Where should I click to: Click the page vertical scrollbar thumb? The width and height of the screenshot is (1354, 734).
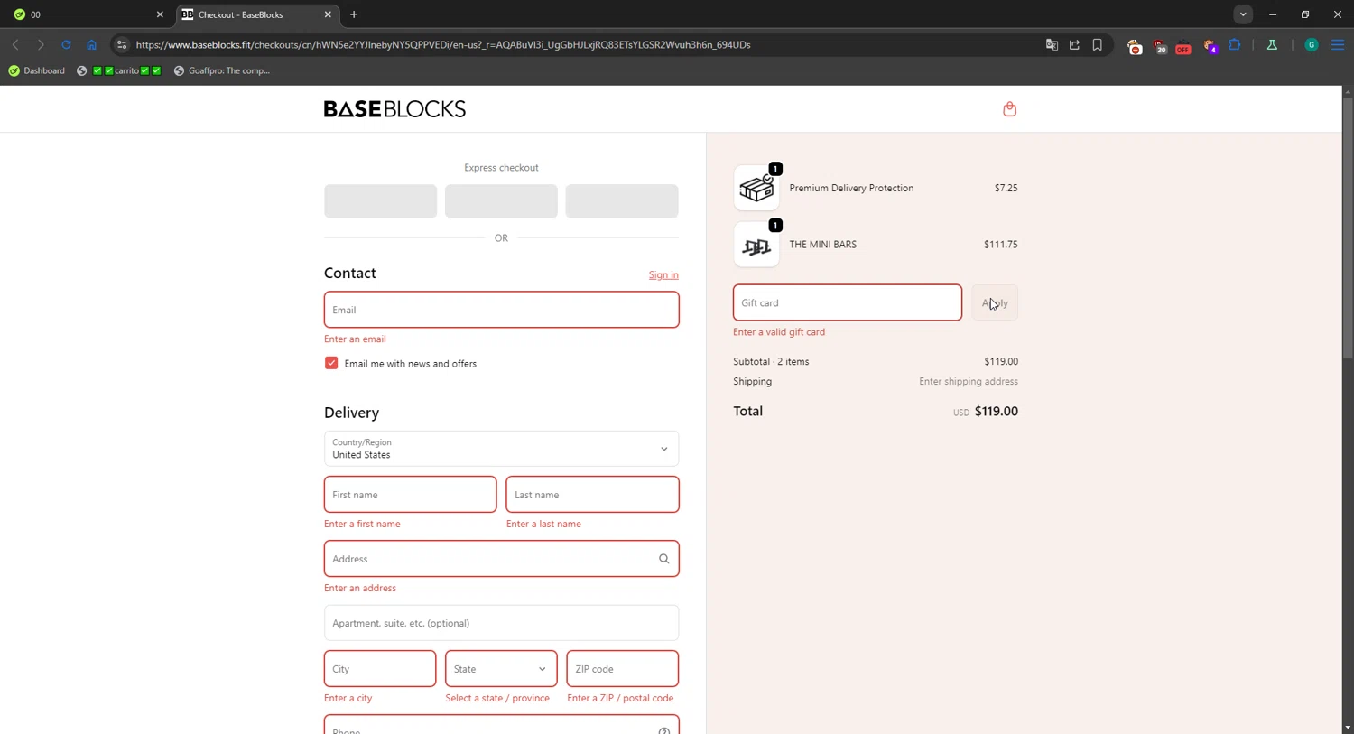[1348, 228]
